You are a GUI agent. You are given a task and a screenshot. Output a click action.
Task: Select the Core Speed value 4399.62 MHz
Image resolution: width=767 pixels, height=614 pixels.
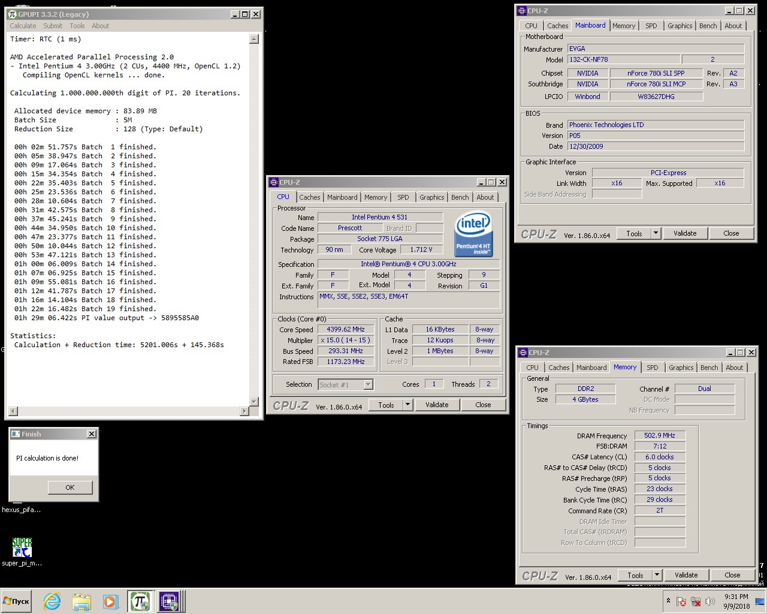346,329
